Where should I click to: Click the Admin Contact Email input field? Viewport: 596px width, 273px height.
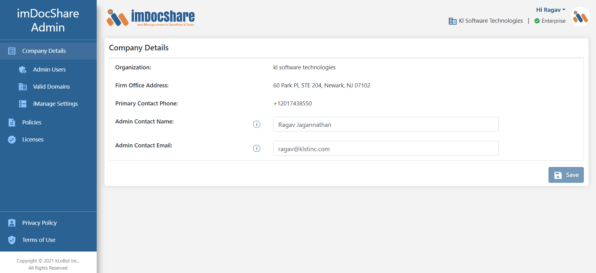[x=386, y=148]
